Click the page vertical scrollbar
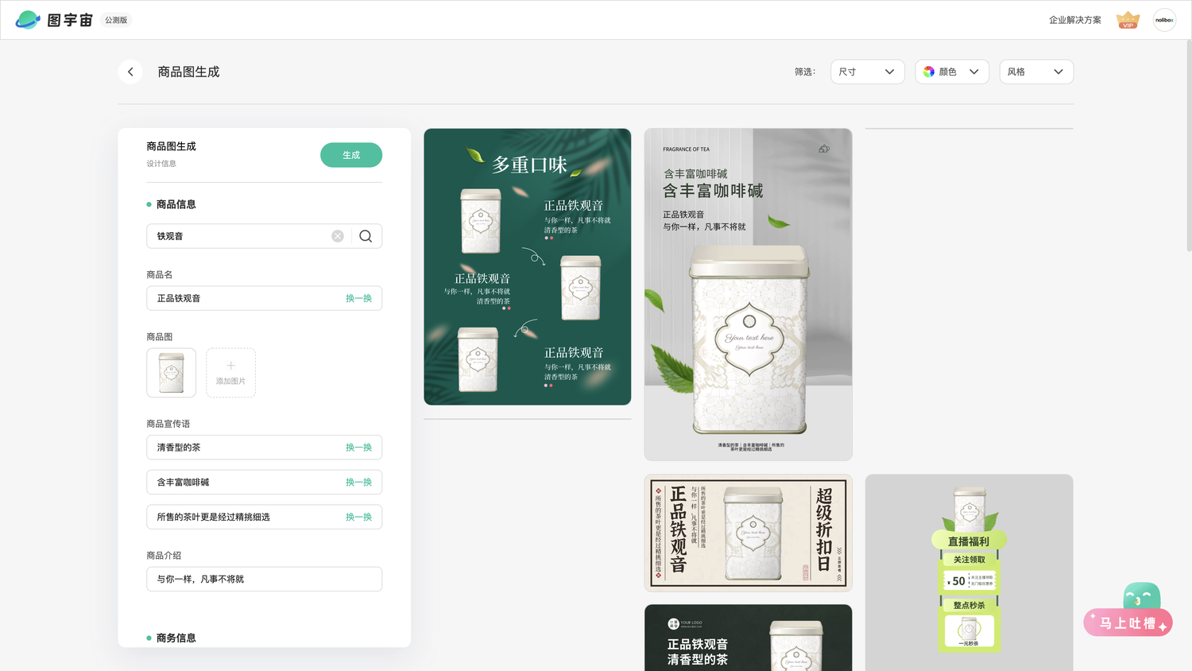The image size is (1192, 671). (x=1189, y=145)
